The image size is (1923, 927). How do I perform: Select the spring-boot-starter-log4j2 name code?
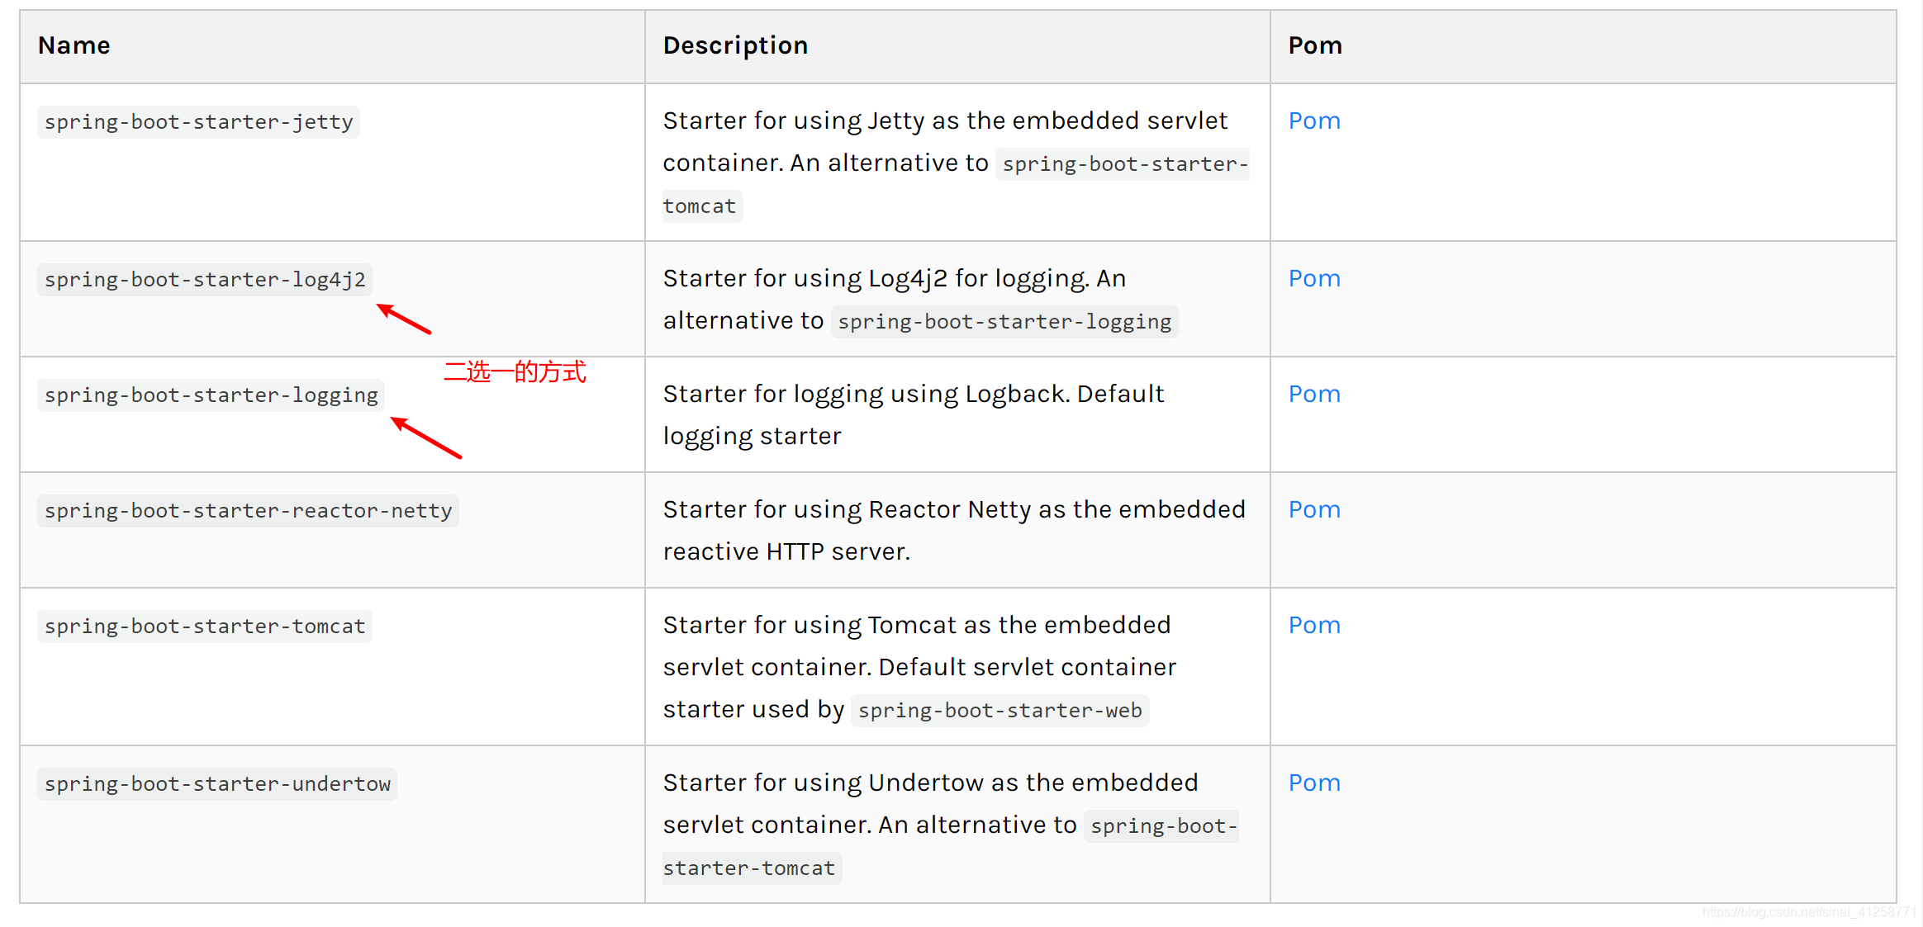205,280
